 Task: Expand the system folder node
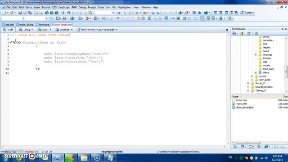click(x=252, y=76)
